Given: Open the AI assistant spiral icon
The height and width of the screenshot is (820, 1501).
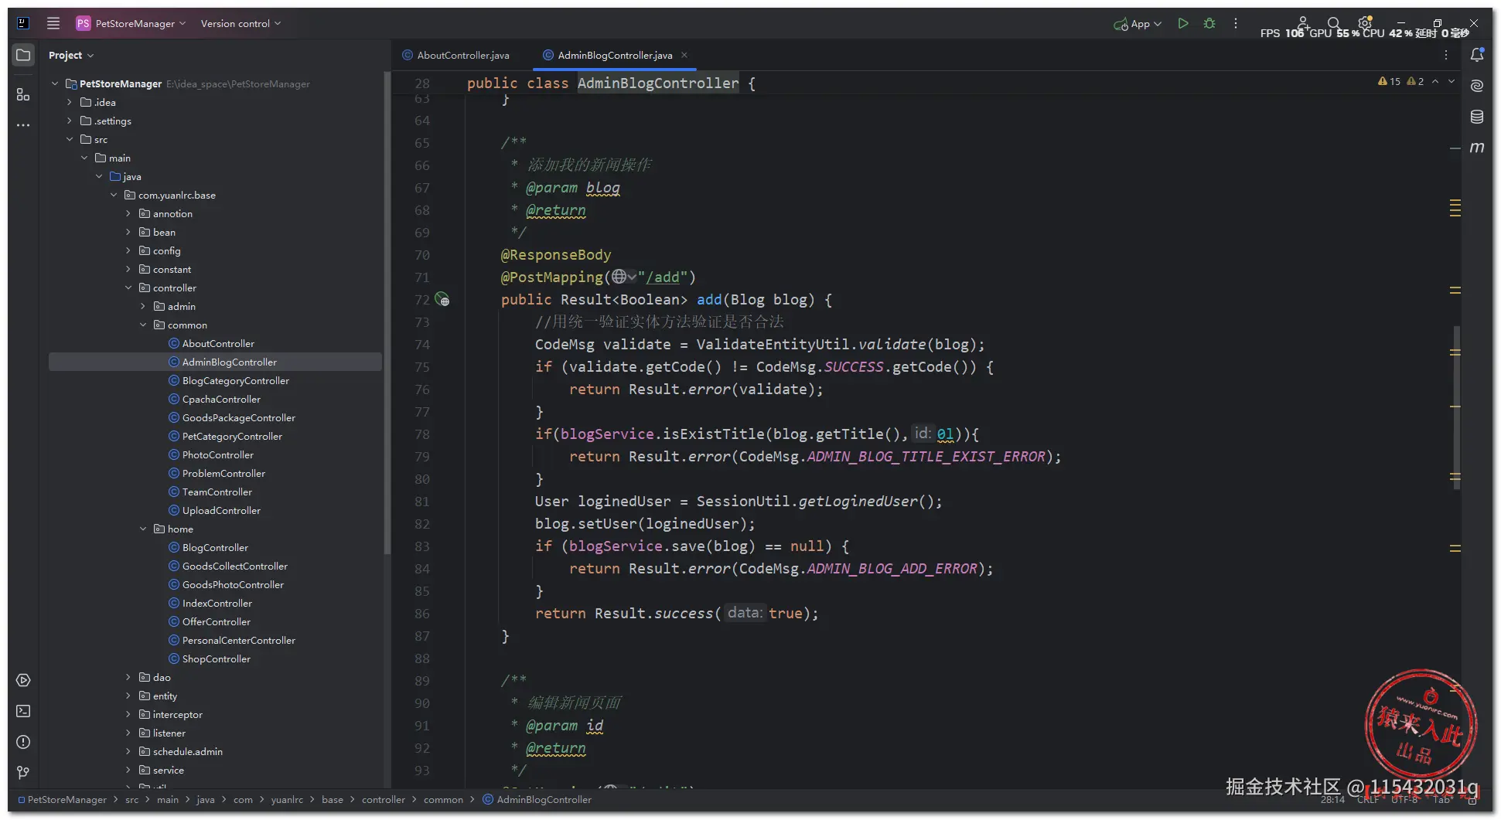Looking at the screenshot, I should [1477, 86].
